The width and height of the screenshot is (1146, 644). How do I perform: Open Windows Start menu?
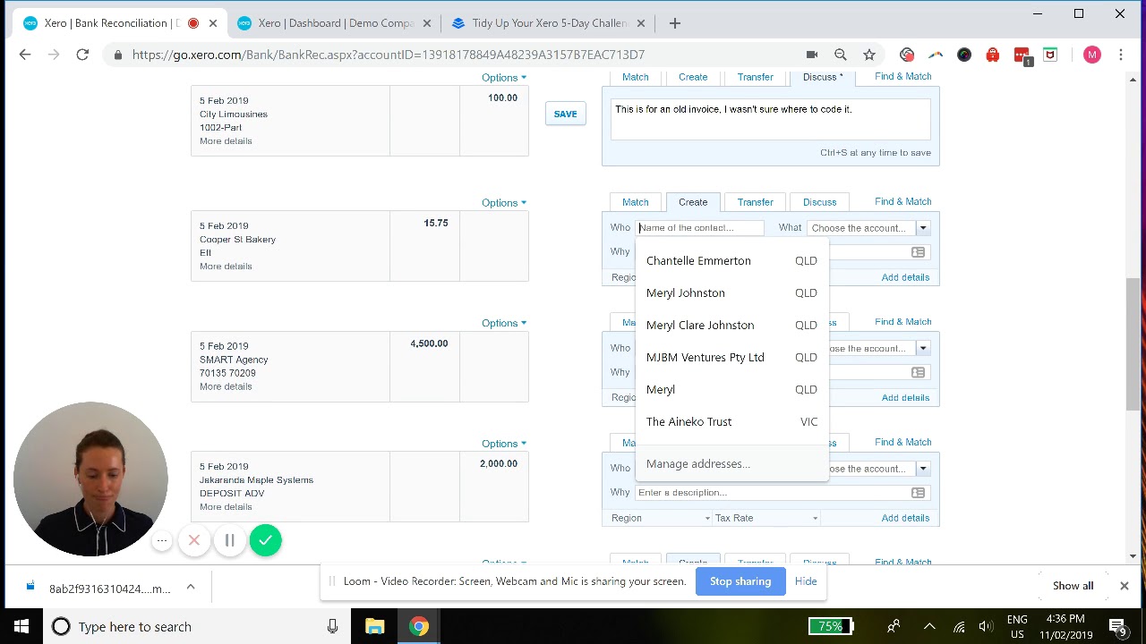[x=21, y=626]
